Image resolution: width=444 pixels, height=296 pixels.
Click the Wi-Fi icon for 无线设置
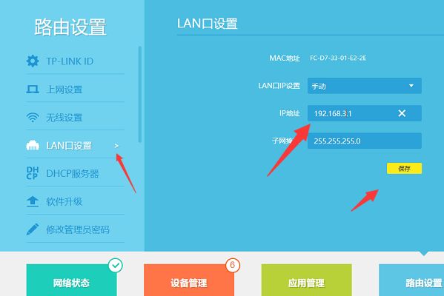pyautogui.click(x=33, y=118)
